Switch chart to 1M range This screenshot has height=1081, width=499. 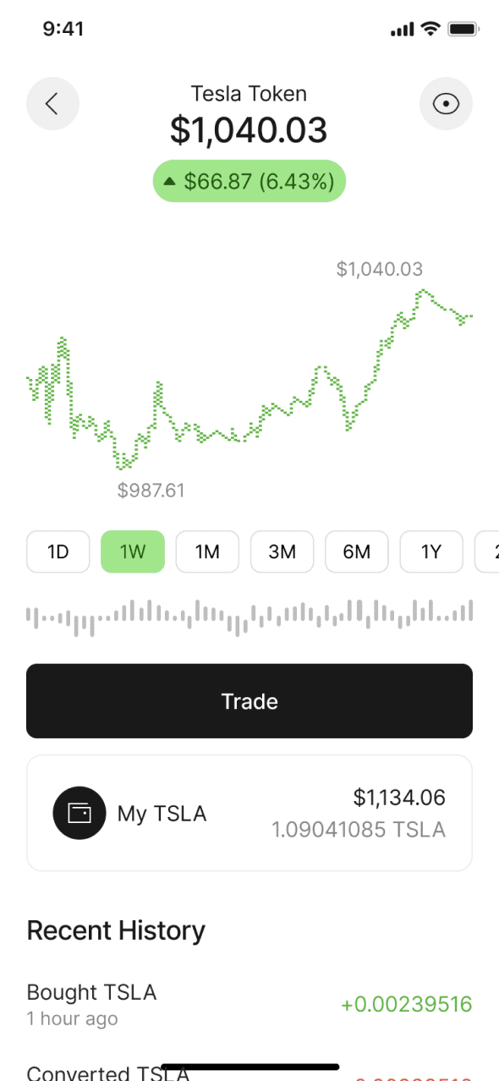pos(207,552)
